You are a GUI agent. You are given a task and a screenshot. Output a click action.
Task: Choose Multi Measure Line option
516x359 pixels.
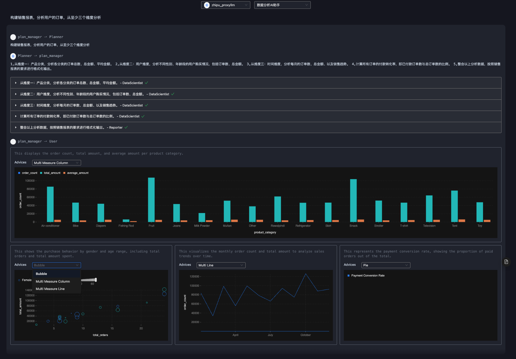(x=50, y=289)
